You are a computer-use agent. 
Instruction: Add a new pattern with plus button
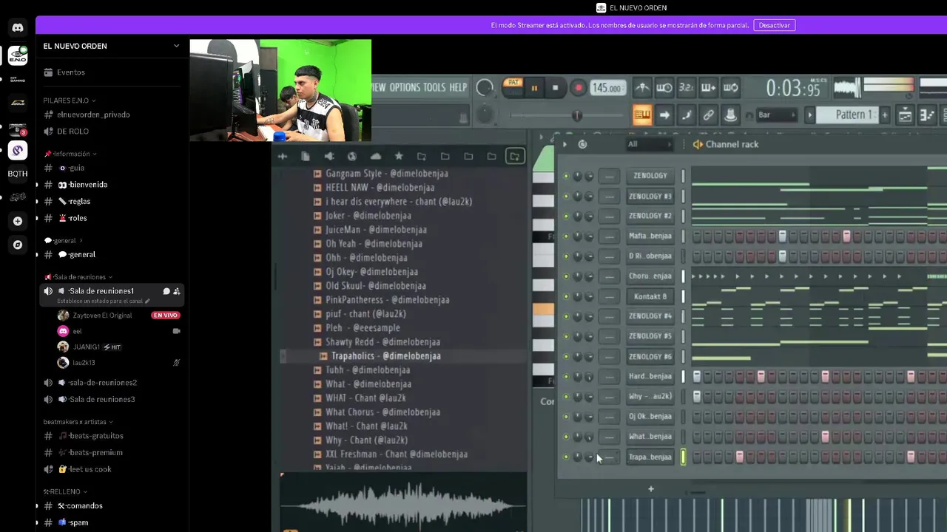click(885, 115)
